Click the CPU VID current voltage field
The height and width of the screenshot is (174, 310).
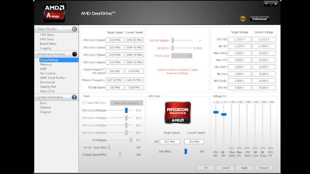(x=263, y=39)
